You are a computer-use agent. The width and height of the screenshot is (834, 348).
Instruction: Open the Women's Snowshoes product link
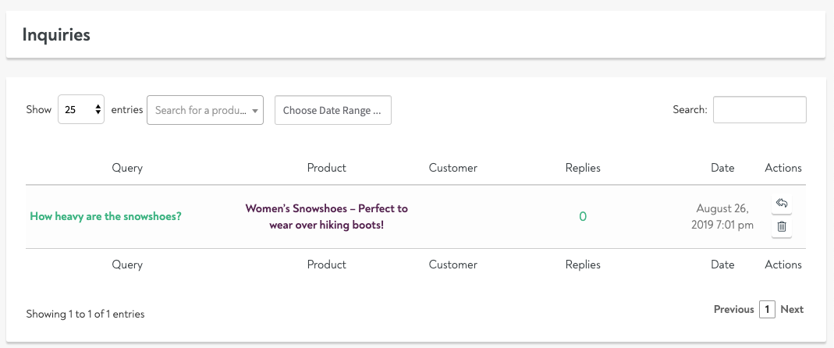[x=326, y=216]
